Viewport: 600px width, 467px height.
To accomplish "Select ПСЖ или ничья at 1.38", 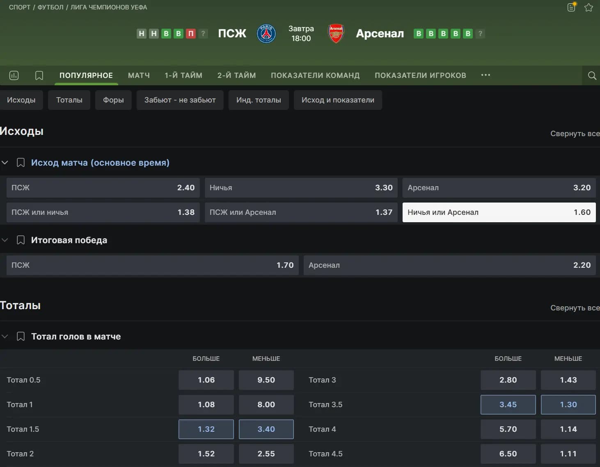I will 103,212.
